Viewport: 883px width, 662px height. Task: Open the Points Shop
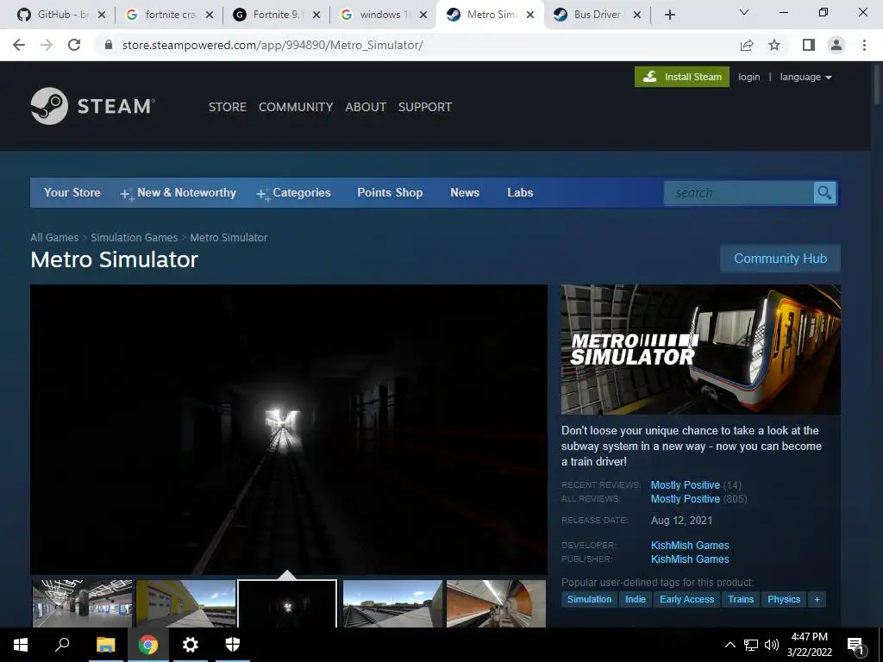[390, 192]
